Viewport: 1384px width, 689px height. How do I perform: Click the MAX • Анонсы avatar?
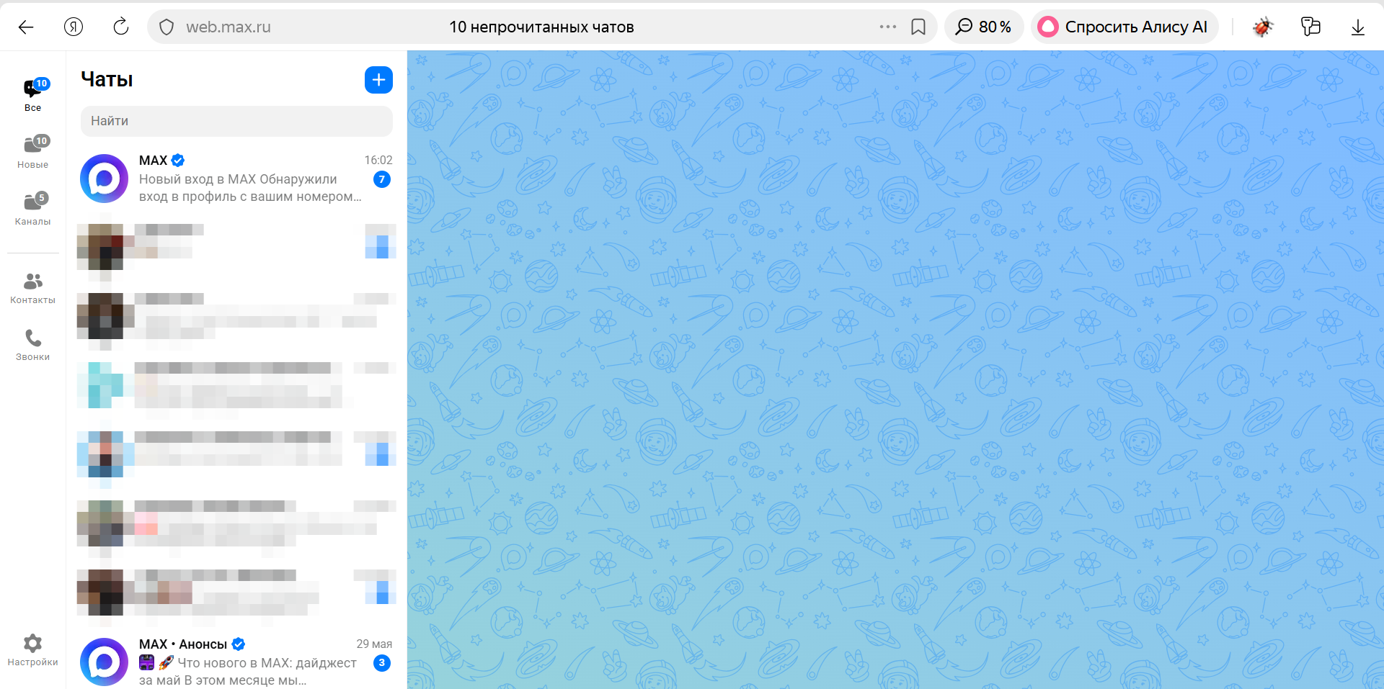(x=105, y=662)
